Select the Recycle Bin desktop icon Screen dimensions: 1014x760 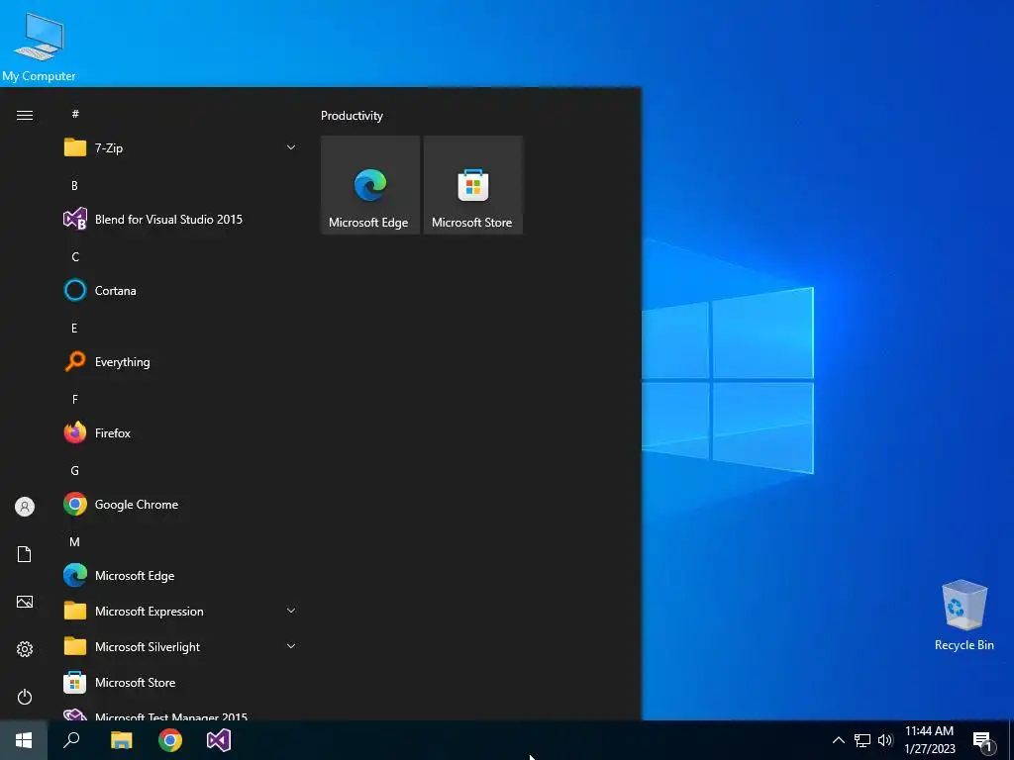[963, 616]
